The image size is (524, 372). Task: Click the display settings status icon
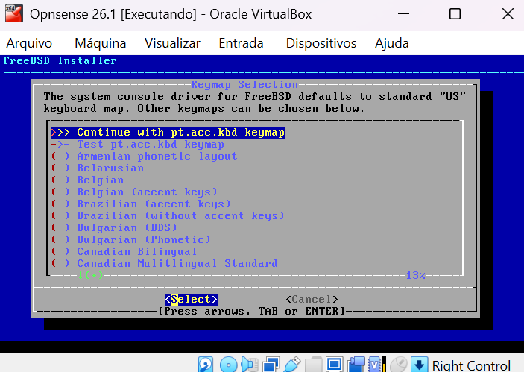334,365
